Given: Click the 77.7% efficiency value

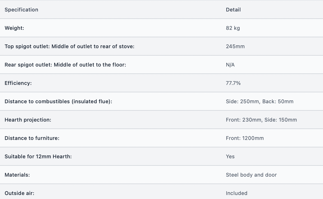Looking at the screenshot, I should (233, 83).
